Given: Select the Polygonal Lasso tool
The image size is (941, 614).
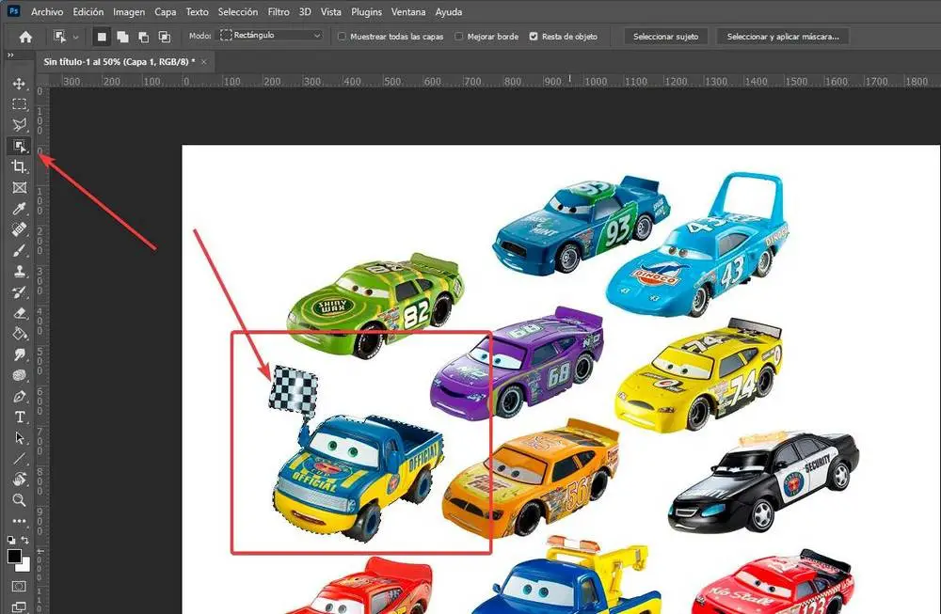Looking at the screenshot, I should [19, 125].
